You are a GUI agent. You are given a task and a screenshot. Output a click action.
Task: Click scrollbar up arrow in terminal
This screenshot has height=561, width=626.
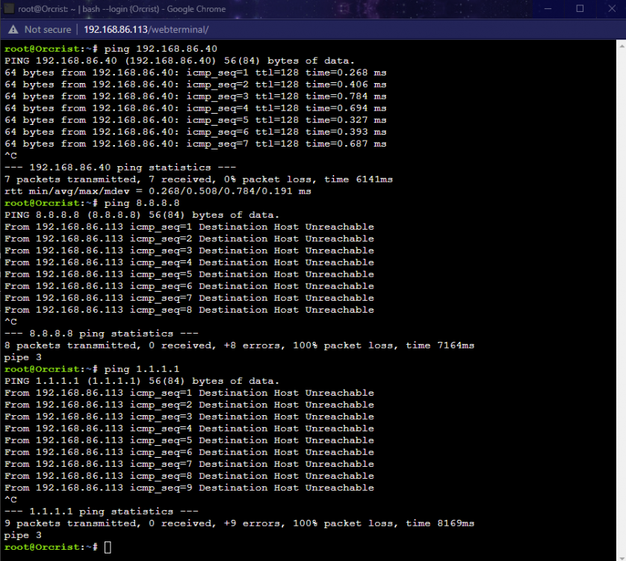coord(622,46)
